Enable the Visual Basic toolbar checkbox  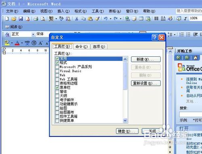click(x=57, y=71)
